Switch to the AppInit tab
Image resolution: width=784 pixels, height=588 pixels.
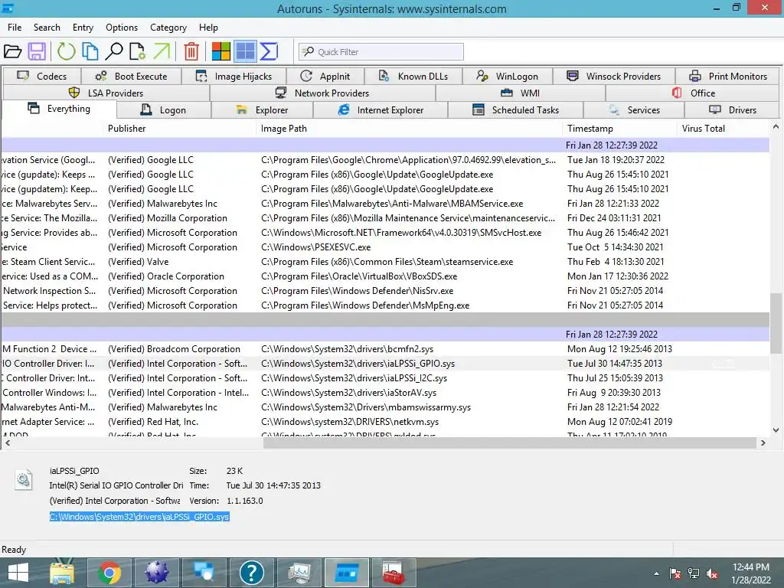coord(325,76)
